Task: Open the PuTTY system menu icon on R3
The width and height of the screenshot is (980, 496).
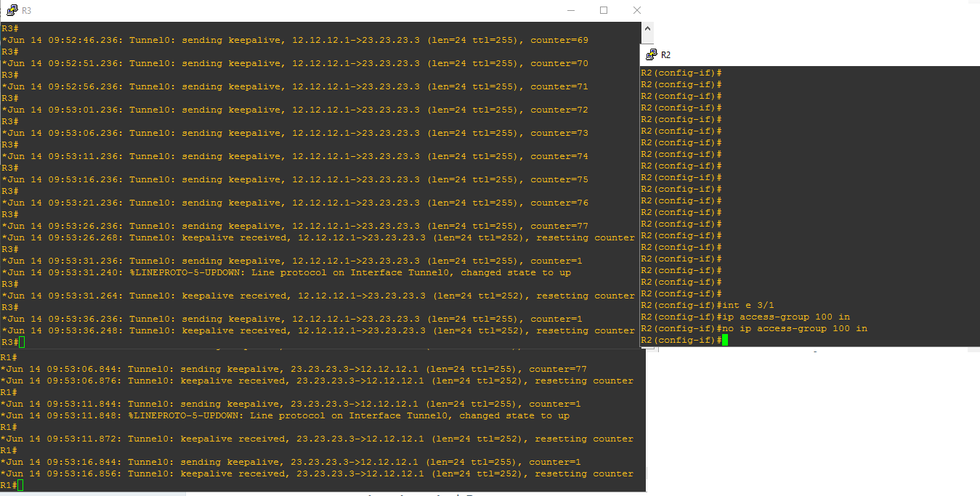Action: tap(12, 10)
